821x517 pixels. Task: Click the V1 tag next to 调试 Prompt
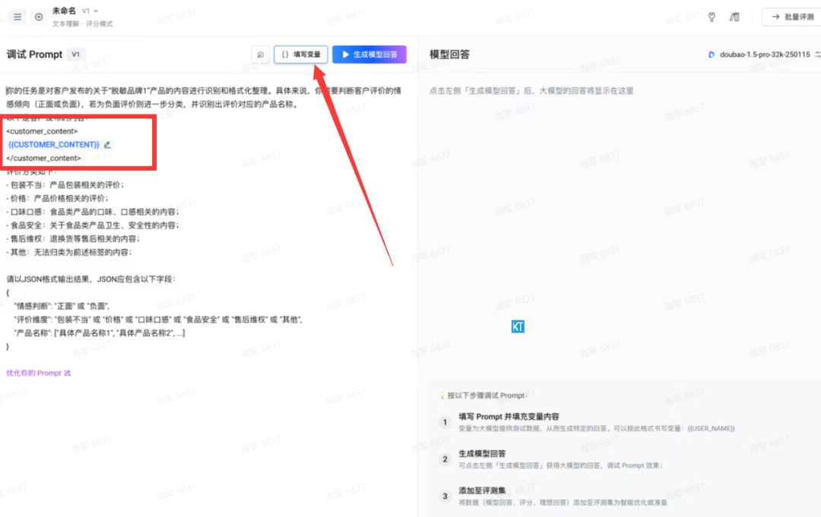76,55
